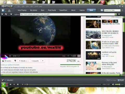Open 'El fin del mundo- Porta' link
The height and width of the screenshot is (94, 125).
tap(111, 73)
